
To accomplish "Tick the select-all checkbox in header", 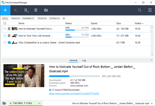I will tap(5, 23).
